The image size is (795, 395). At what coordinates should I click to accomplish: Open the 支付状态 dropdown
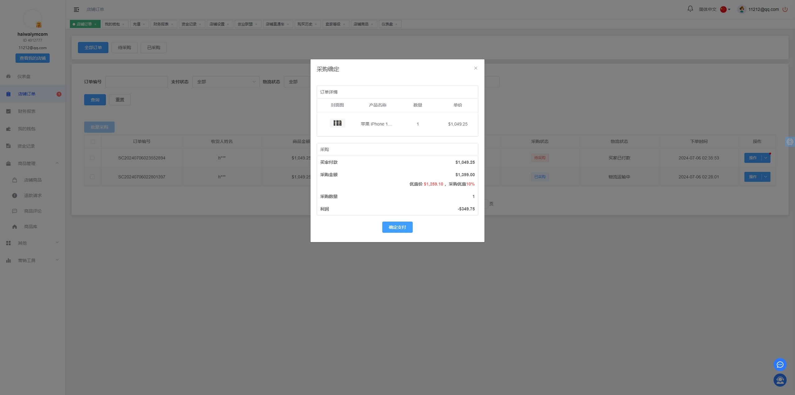[226, 82]
